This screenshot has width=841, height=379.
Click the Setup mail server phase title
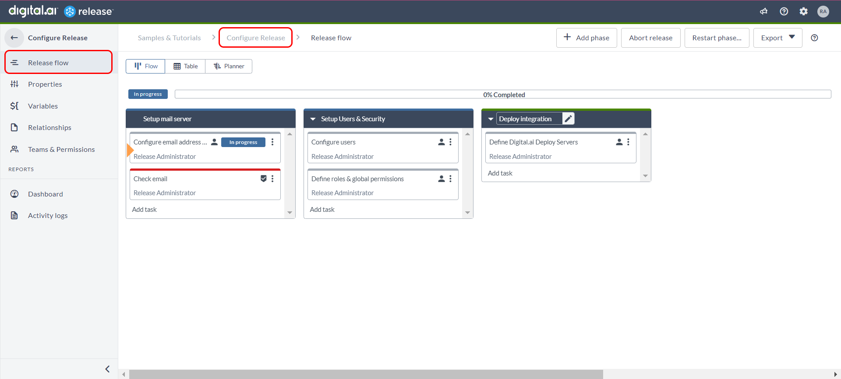point(167,119)
